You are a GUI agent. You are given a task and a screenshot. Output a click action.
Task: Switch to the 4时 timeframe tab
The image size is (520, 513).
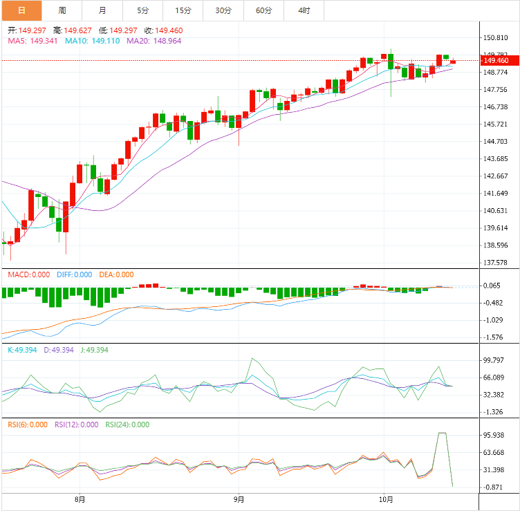(x=304, y=10)
